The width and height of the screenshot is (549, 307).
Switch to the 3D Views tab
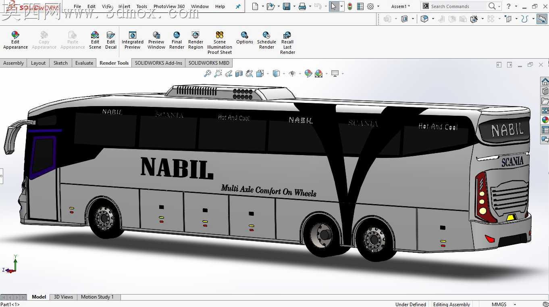(x=63, y=297)
